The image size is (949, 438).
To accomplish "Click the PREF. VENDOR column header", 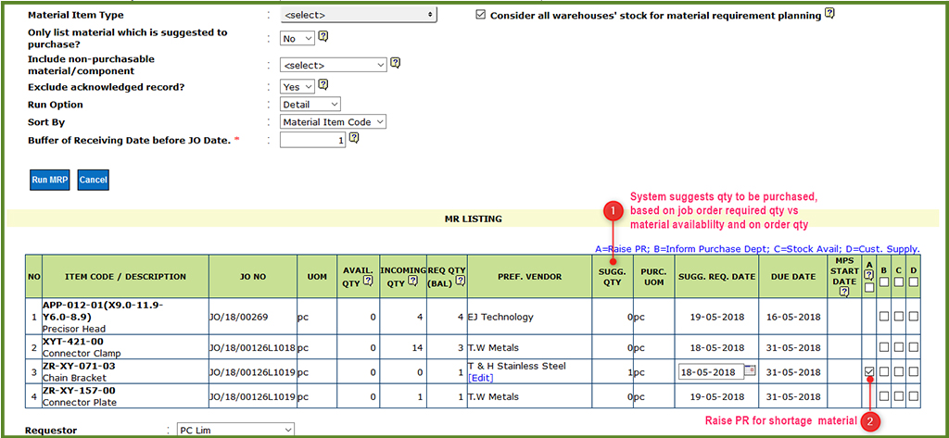I will coord(529,277).
